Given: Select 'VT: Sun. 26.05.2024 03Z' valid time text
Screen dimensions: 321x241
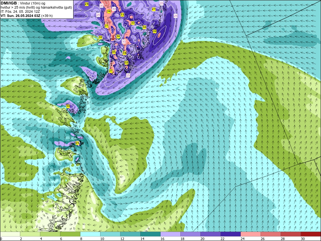Looking at the screenshot, I should [x=21, y=16].
